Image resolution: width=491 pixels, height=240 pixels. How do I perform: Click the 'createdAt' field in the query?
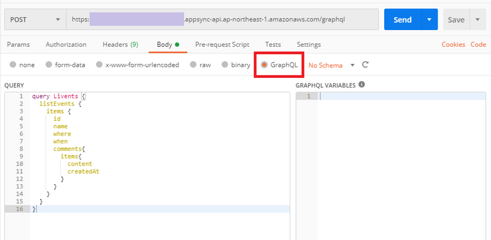click(83, 171)
